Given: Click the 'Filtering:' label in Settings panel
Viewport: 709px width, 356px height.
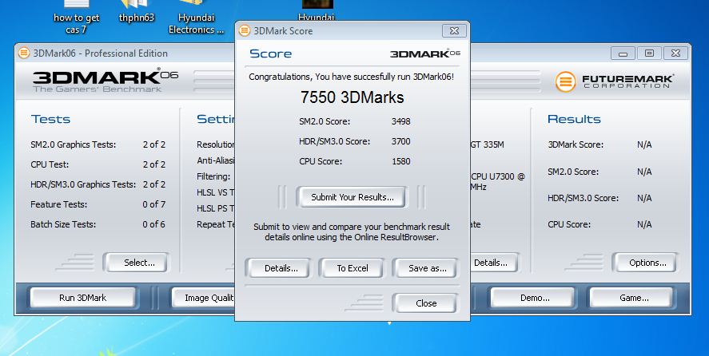Looking at the screenshot, I should pos(213,176).
